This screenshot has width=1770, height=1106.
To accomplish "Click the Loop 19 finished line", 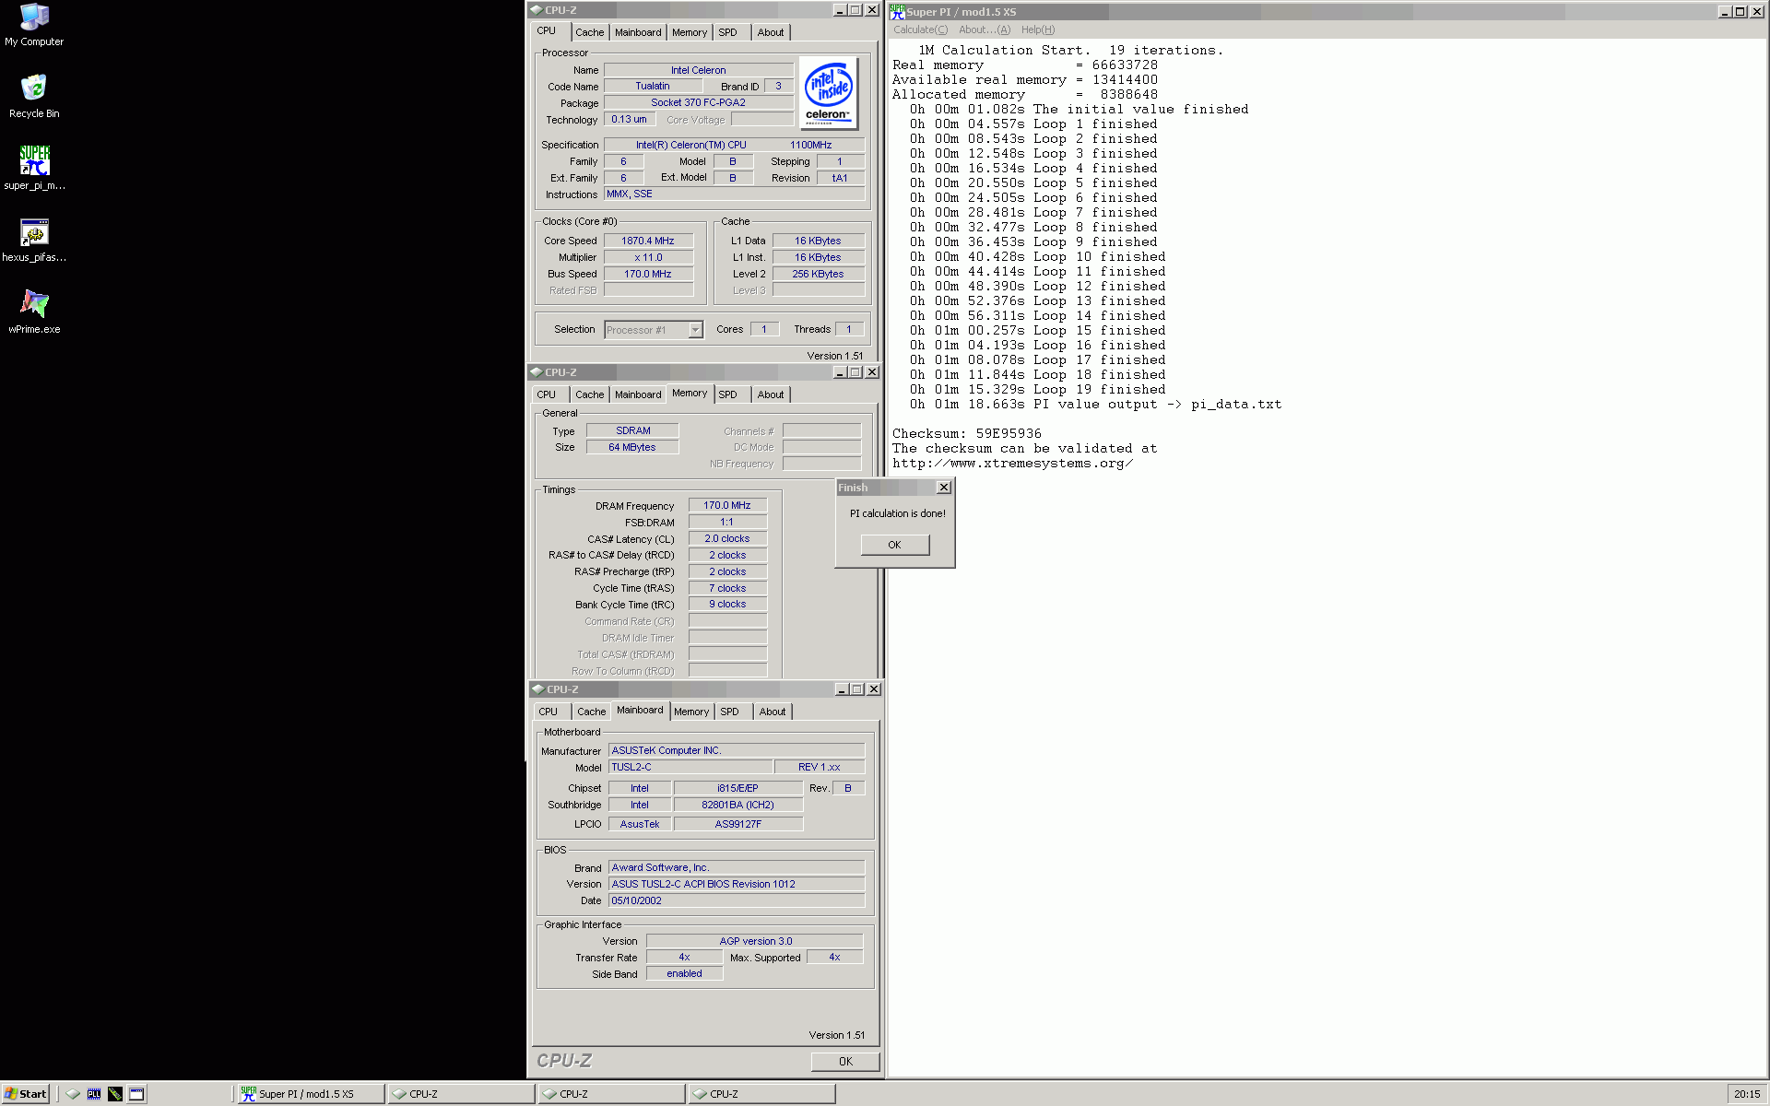I will point(1037,389).
